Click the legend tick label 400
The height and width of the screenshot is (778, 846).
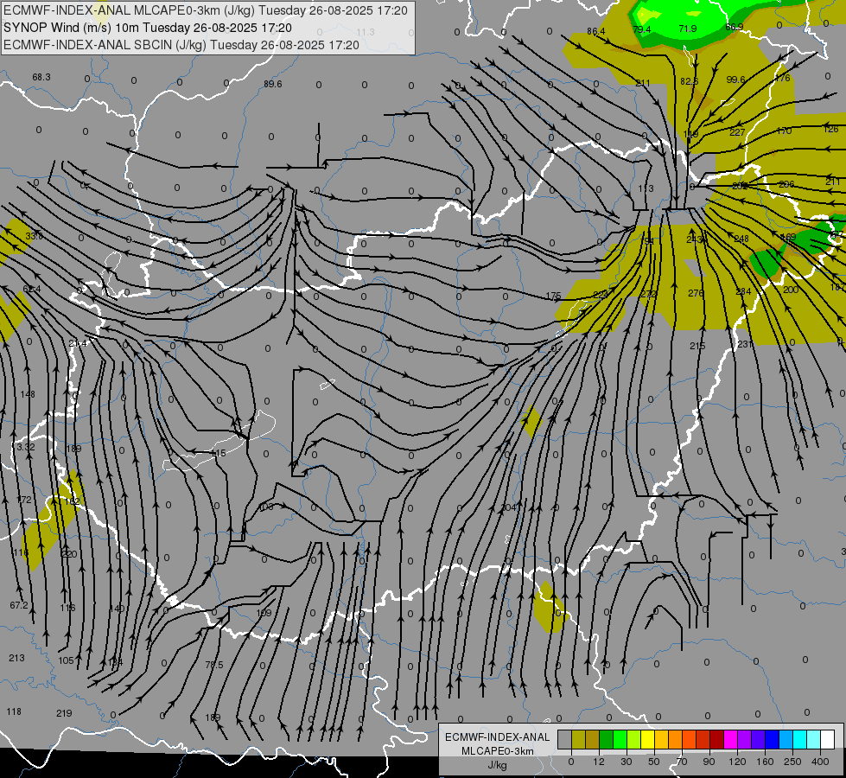(x=820, y=762)
